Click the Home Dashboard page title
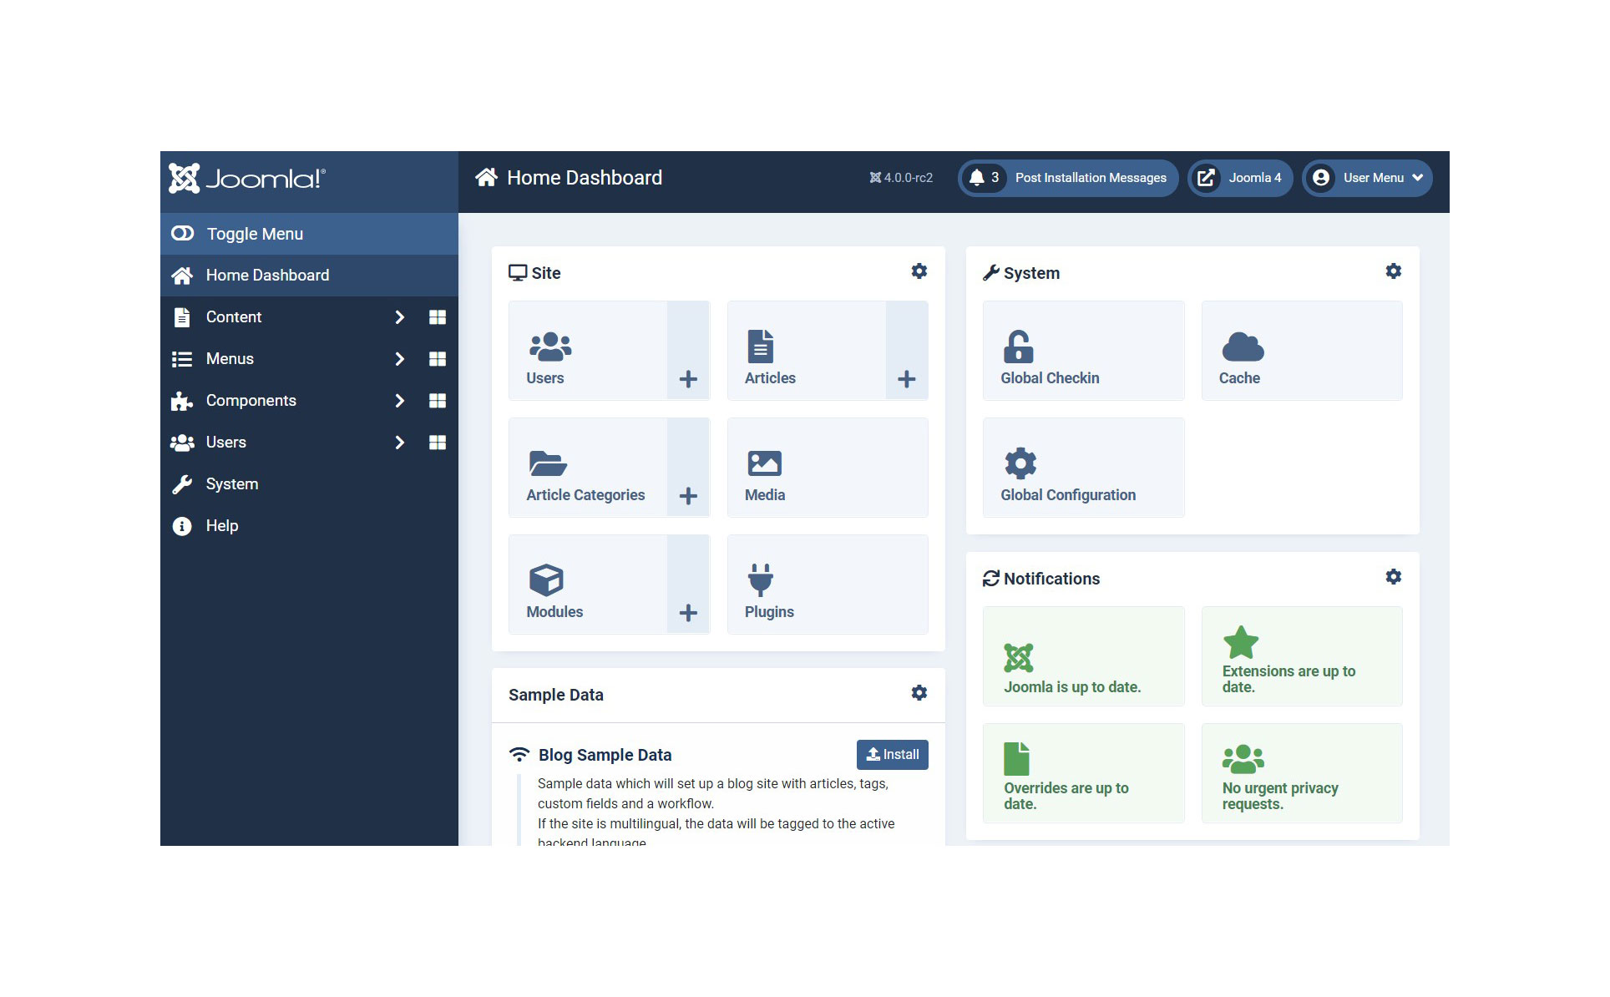The width and height of the screenshot is (1610, 997). pyautogui.click(x=585, y=178)
